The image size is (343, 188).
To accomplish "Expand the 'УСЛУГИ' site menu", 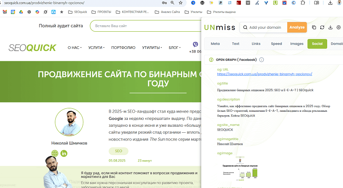I will [x=96, y=48].
